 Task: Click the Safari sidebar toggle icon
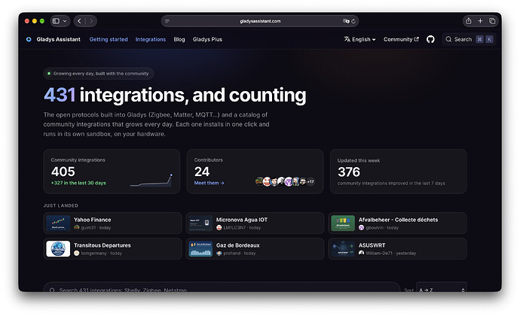coord(56,21)
